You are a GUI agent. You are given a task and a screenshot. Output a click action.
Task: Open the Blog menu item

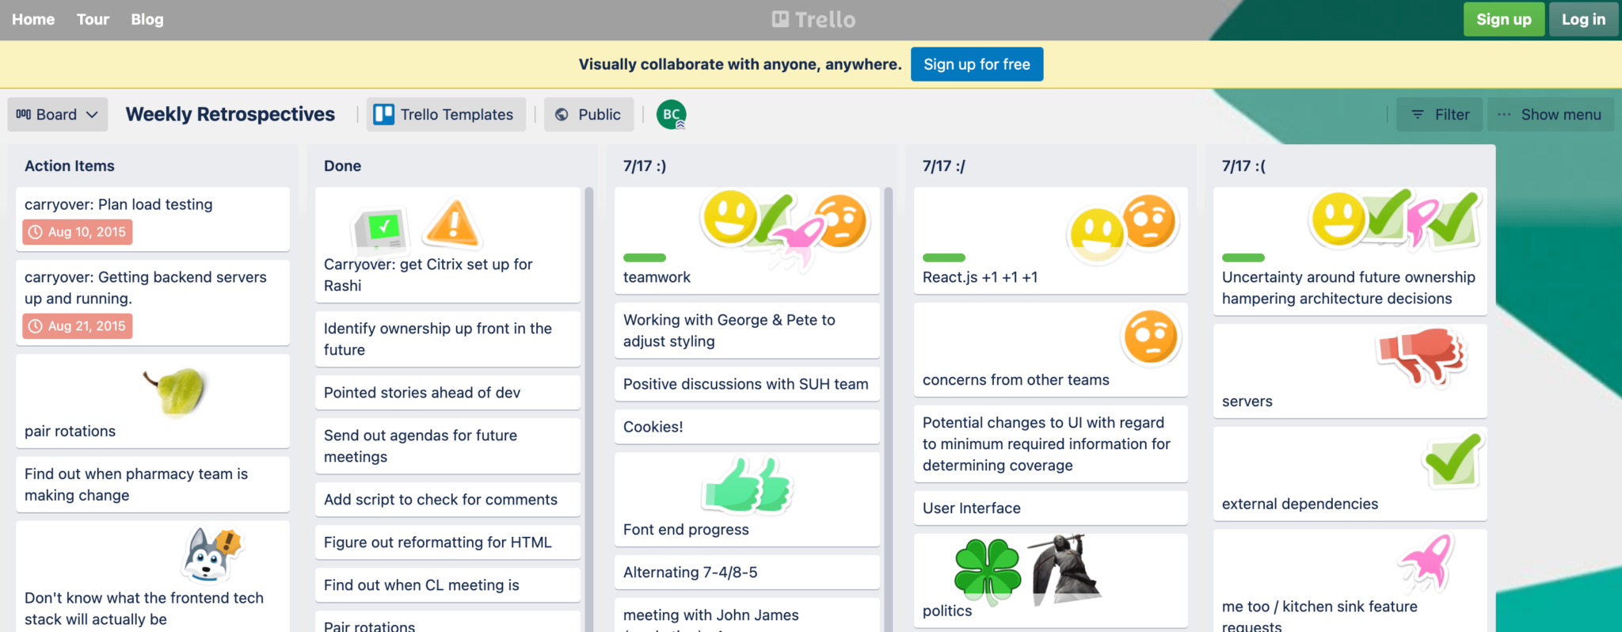pos(147,20)
